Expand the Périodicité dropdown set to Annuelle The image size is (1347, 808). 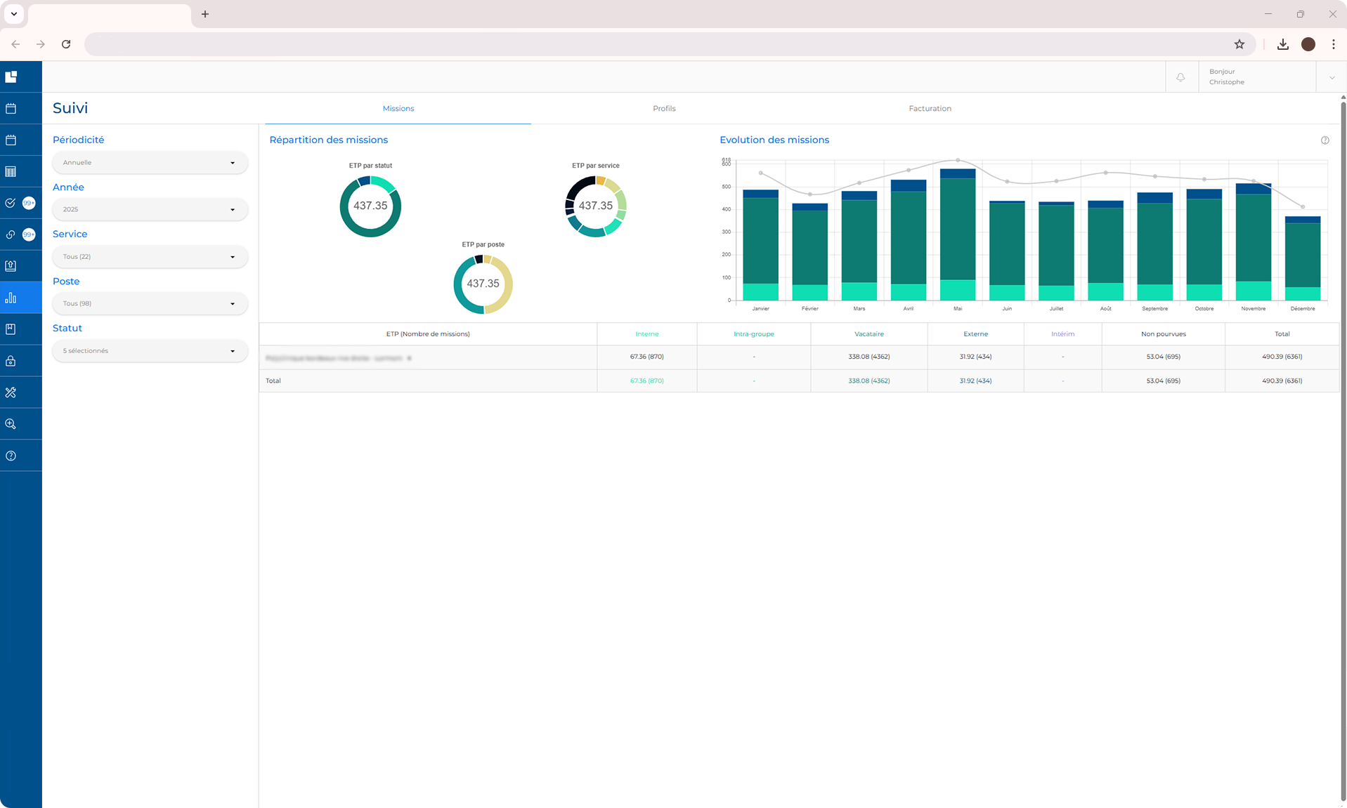[150, 163]
